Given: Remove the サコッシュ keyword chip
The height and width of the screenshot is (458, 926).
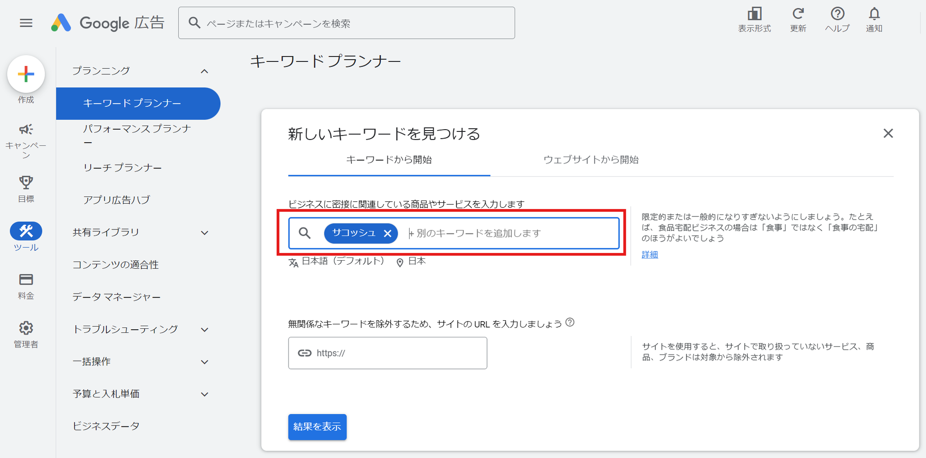Looking at the screenshot, I should 387,234.
